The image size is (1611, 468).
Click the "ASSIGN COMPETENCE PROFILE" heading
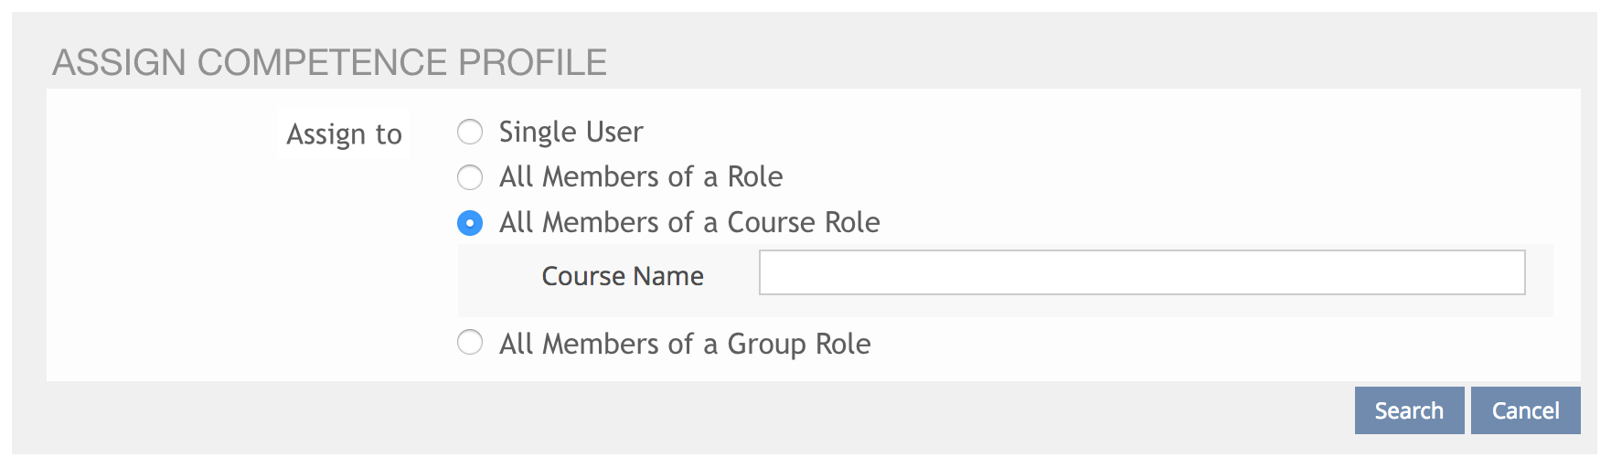pos(329,63)
